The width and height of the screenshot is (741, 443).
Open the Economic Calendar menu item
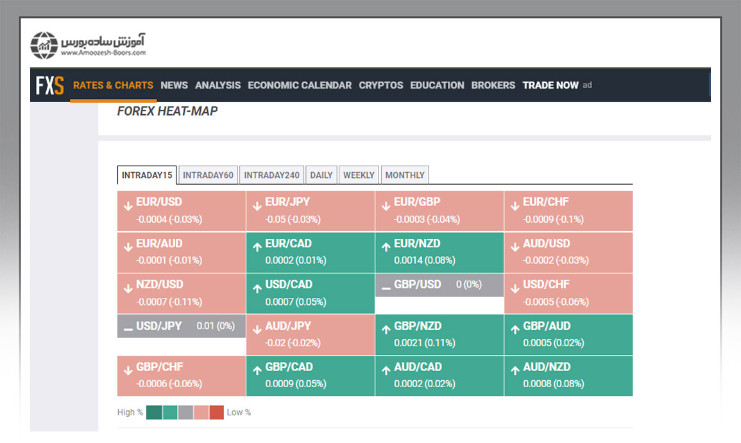pos(300,85)
